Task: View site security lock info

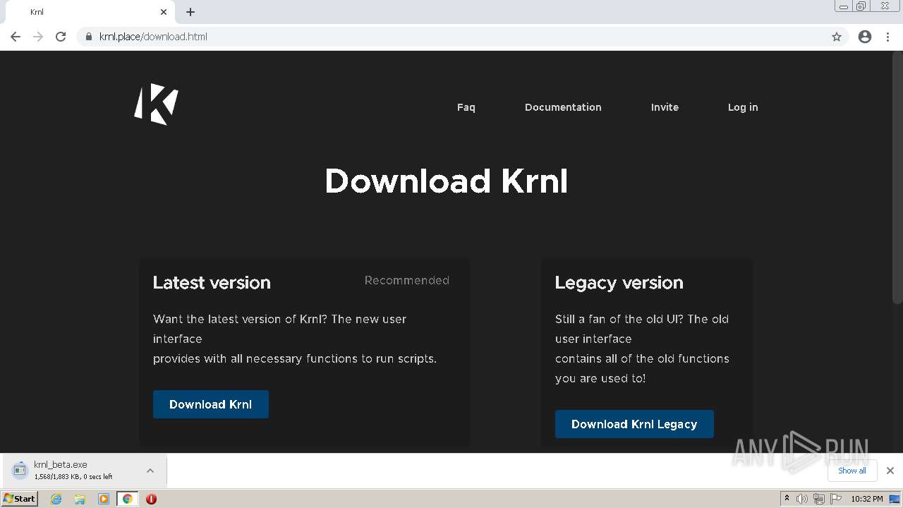Action: [88, 37]
